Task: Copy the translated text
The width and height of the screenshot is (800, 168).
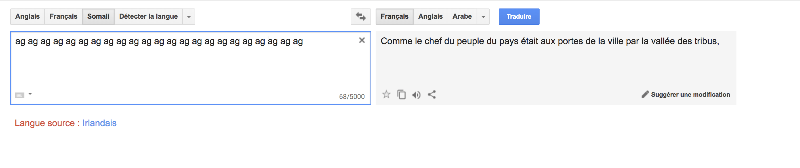Action: click(401, 94)
